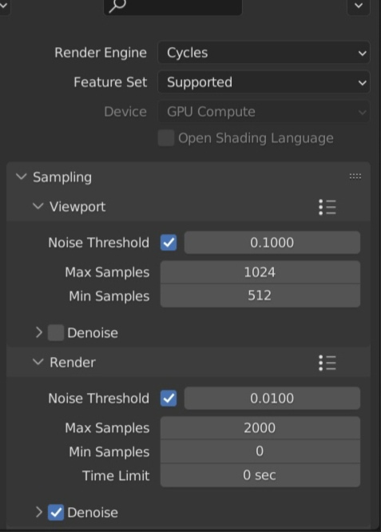Viewport: 381px width, 532px height.
Task: Grab the Sampling panel drag-handle dots
Action: coord(355,176)
